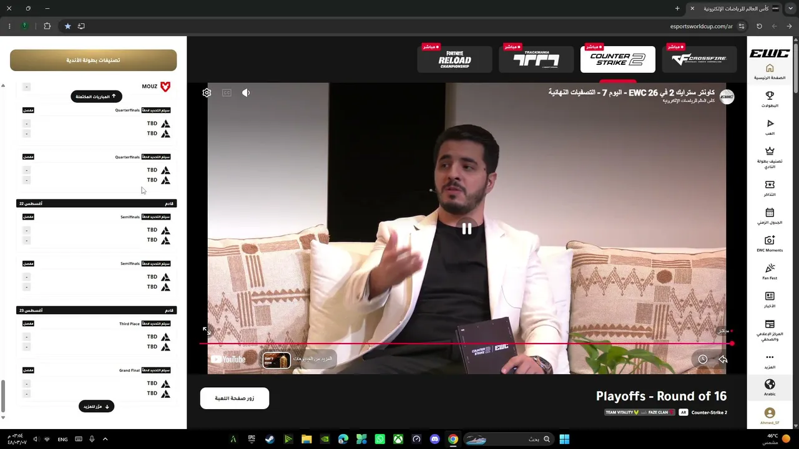Click the share arrow on the video
The height and width of the screenshot is (449, 799).
coord(723,359)
